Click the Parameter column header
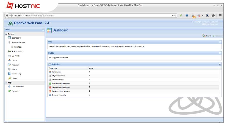Screen dimensions: 227x125 tap(68, 68)
